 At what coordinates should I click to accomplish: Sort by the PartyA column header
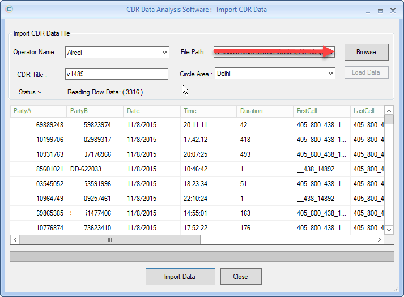pyautogui.click(x=39, y=111)
